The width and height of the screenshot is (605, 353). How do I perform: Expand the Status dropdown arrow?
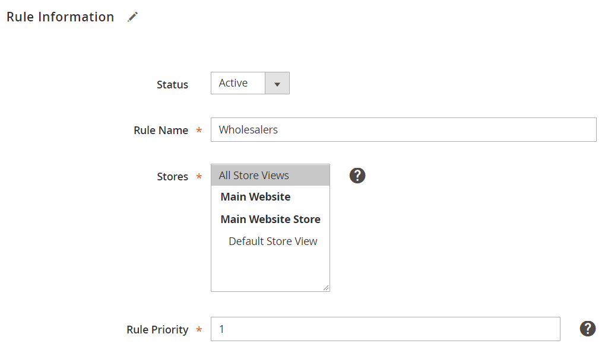[277, 83]
